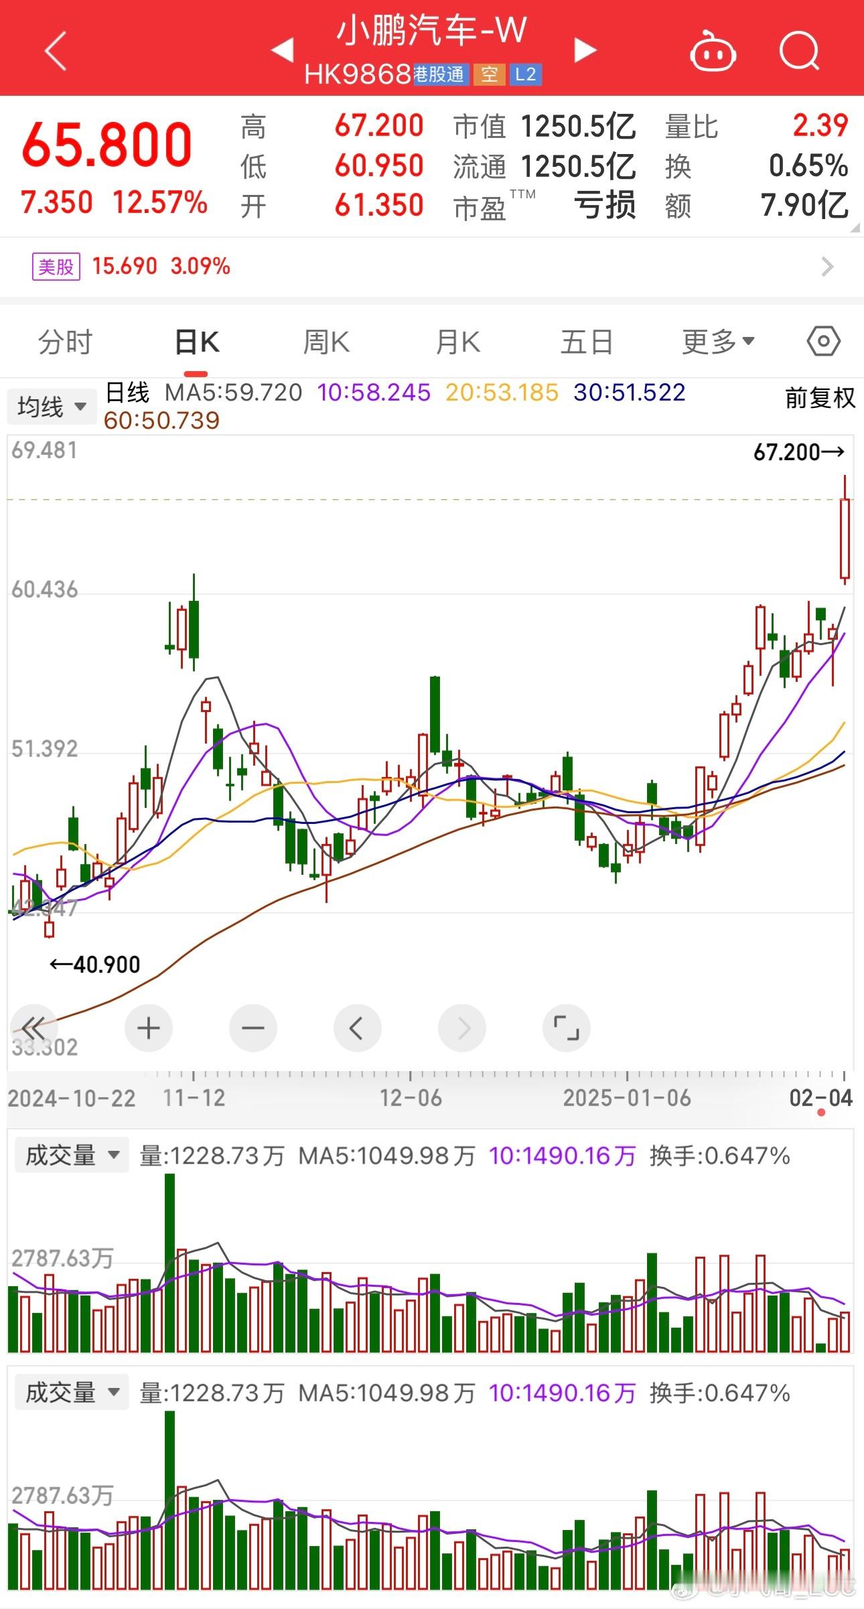
Task: Tap the back arrow in header
Action: coord(56,50)
